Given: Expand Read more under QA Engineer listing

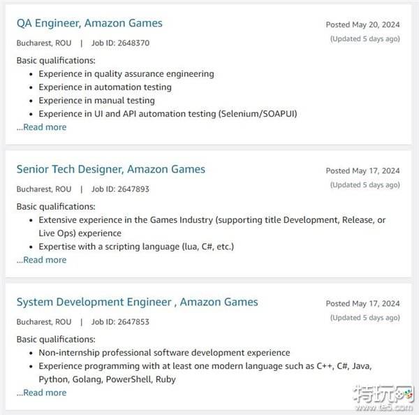Looking at the screenshot, I should tap(42, 127).
